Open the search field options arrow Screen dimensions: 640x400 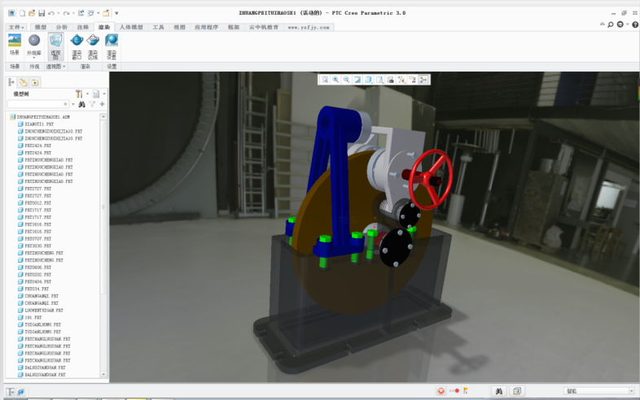point(73,104)
